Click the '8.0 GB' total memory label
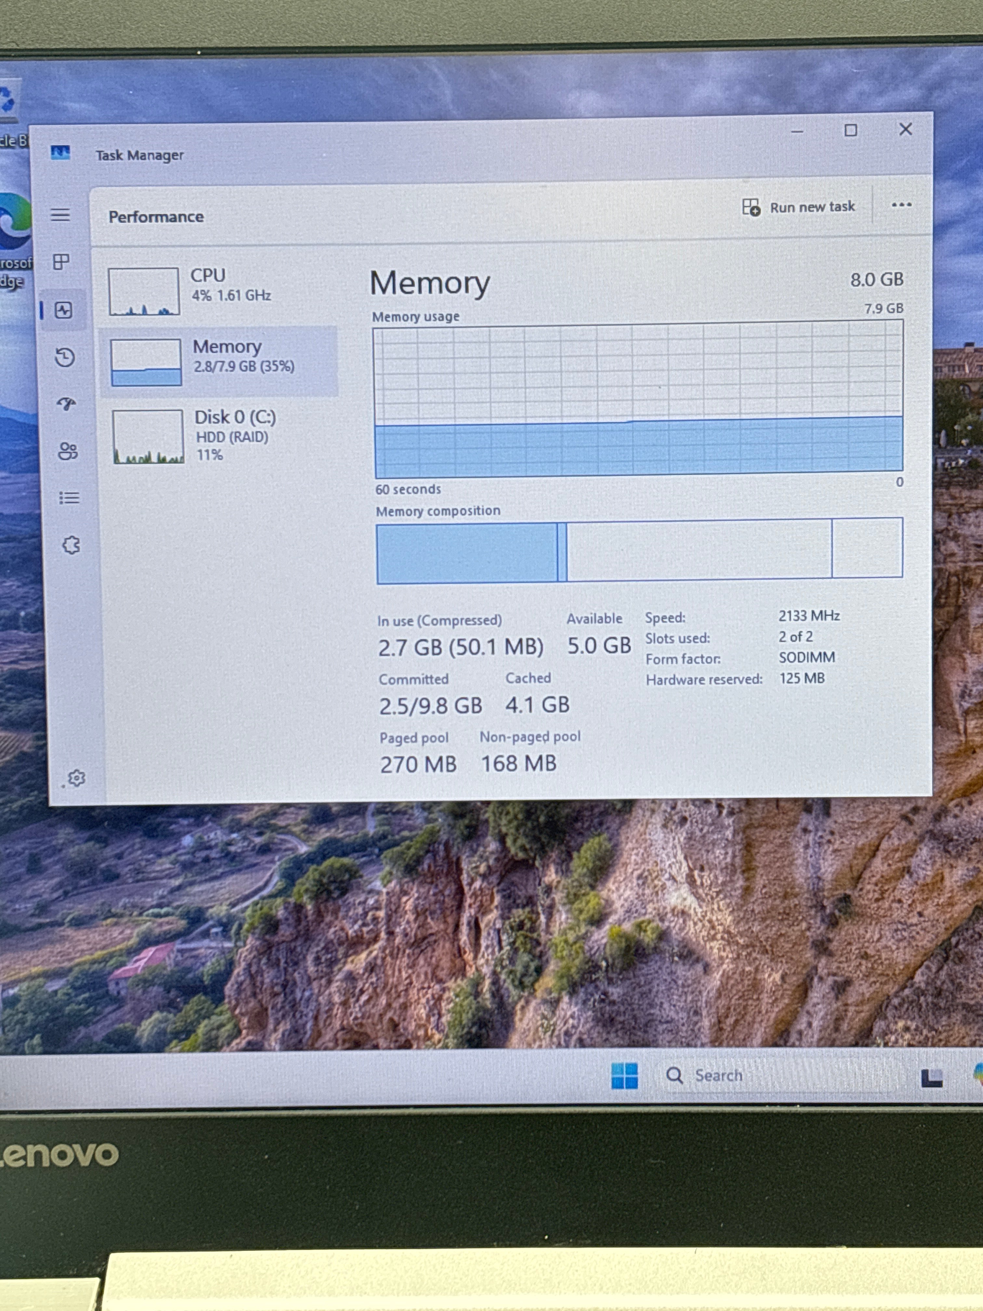Screen dimensions: 983x1311 coord(877,280)
